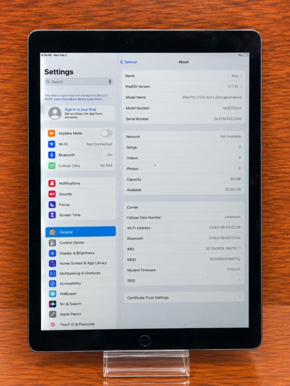Tap the Settings search field

(x=79, y=82)
